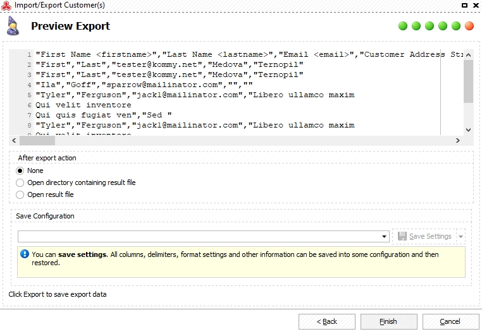
Task: Click preview line 6 "Qui velit inventore"
Action: [x=83, y=105]
